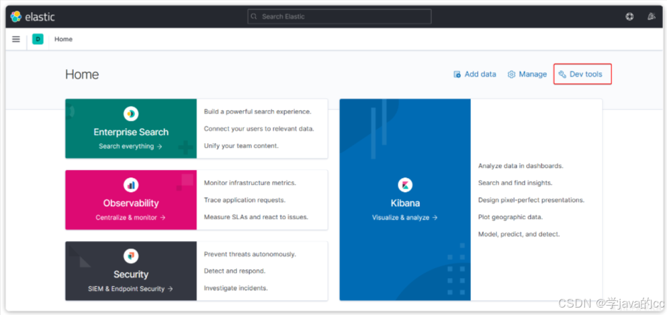
Task: Click 'Model, predict, and detect.' text
Action: pos(519,234)
